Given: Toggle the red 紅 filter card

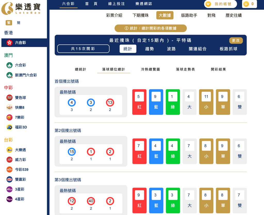Looking at the screenshot, I should pos(139,102).
